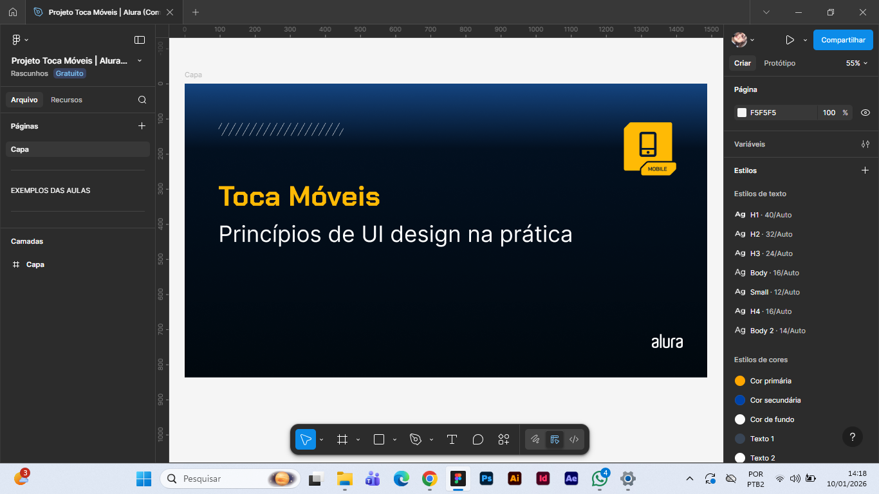Open file search in the left sidebar
The width and height of the screenshot is (879, 494).
point(142,100)
